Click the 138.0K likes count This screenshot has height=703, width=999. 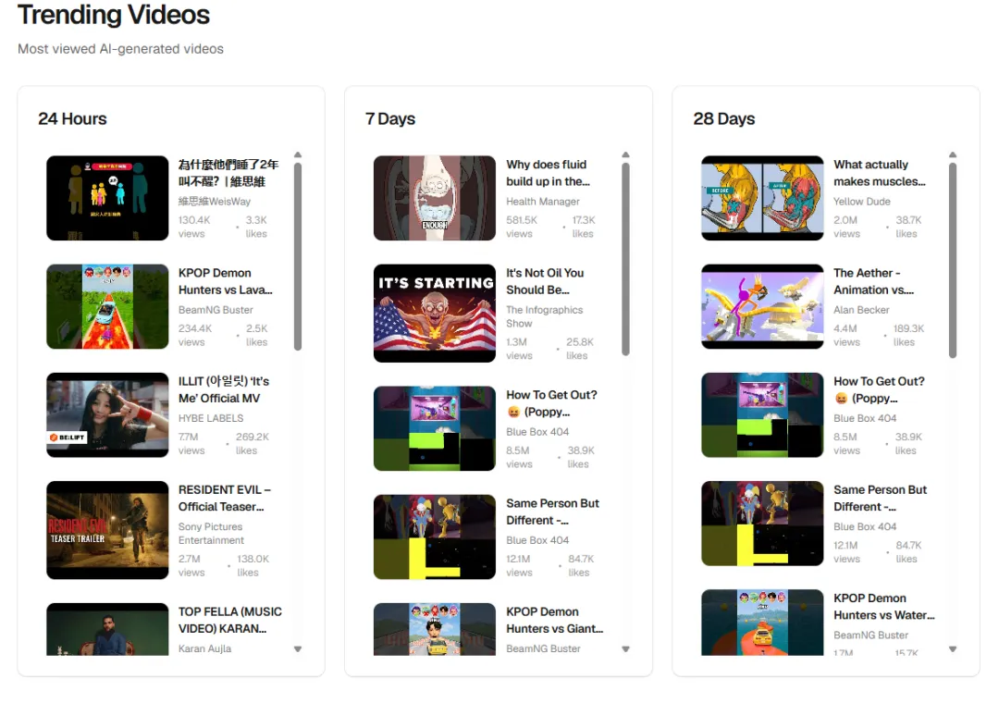click(x=253, y=565)
